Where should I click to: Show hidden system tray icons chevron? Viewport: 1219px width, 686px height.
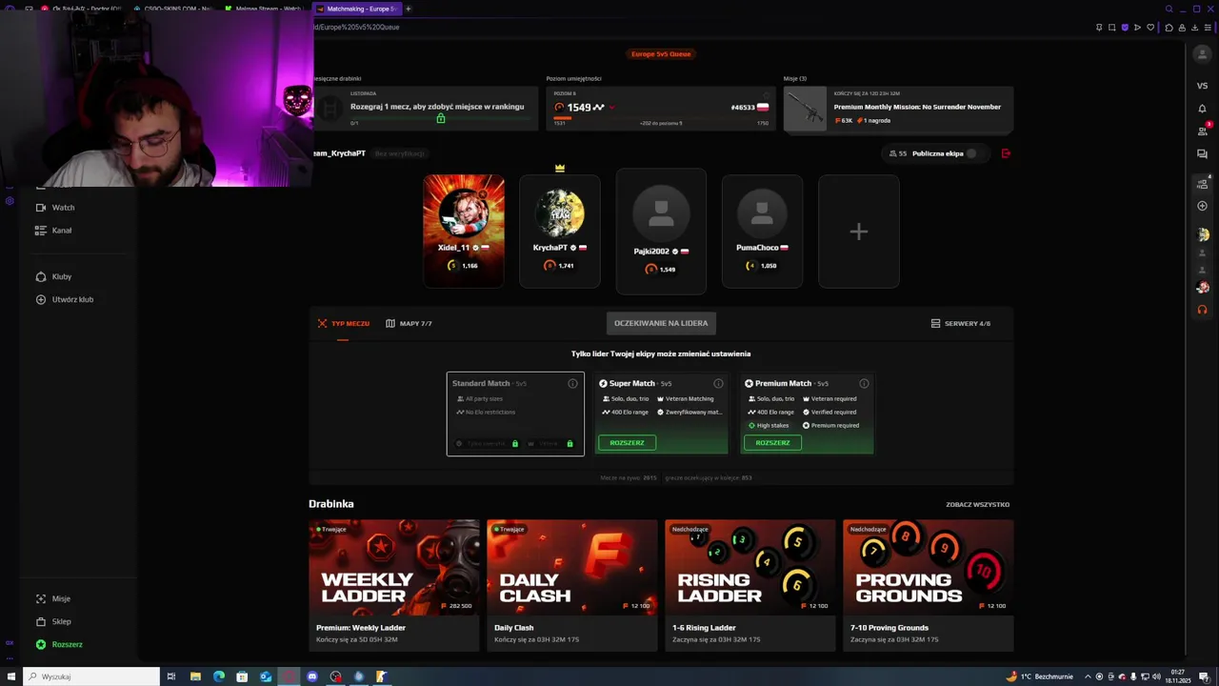[x=1088, y=676]
